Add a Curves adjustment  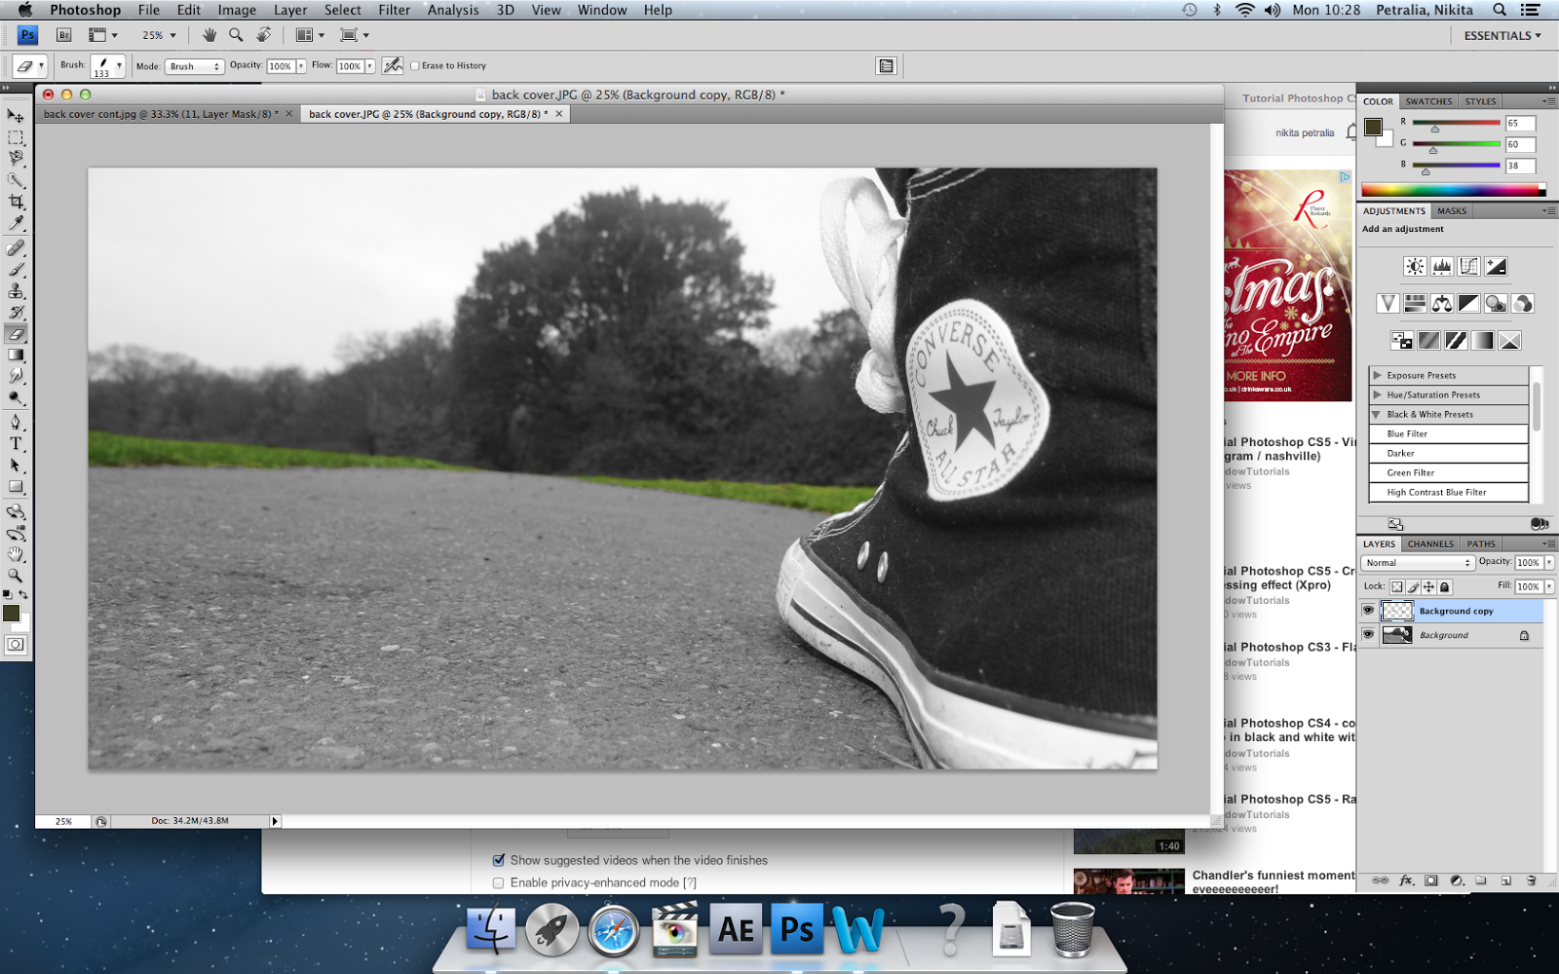1468,266
